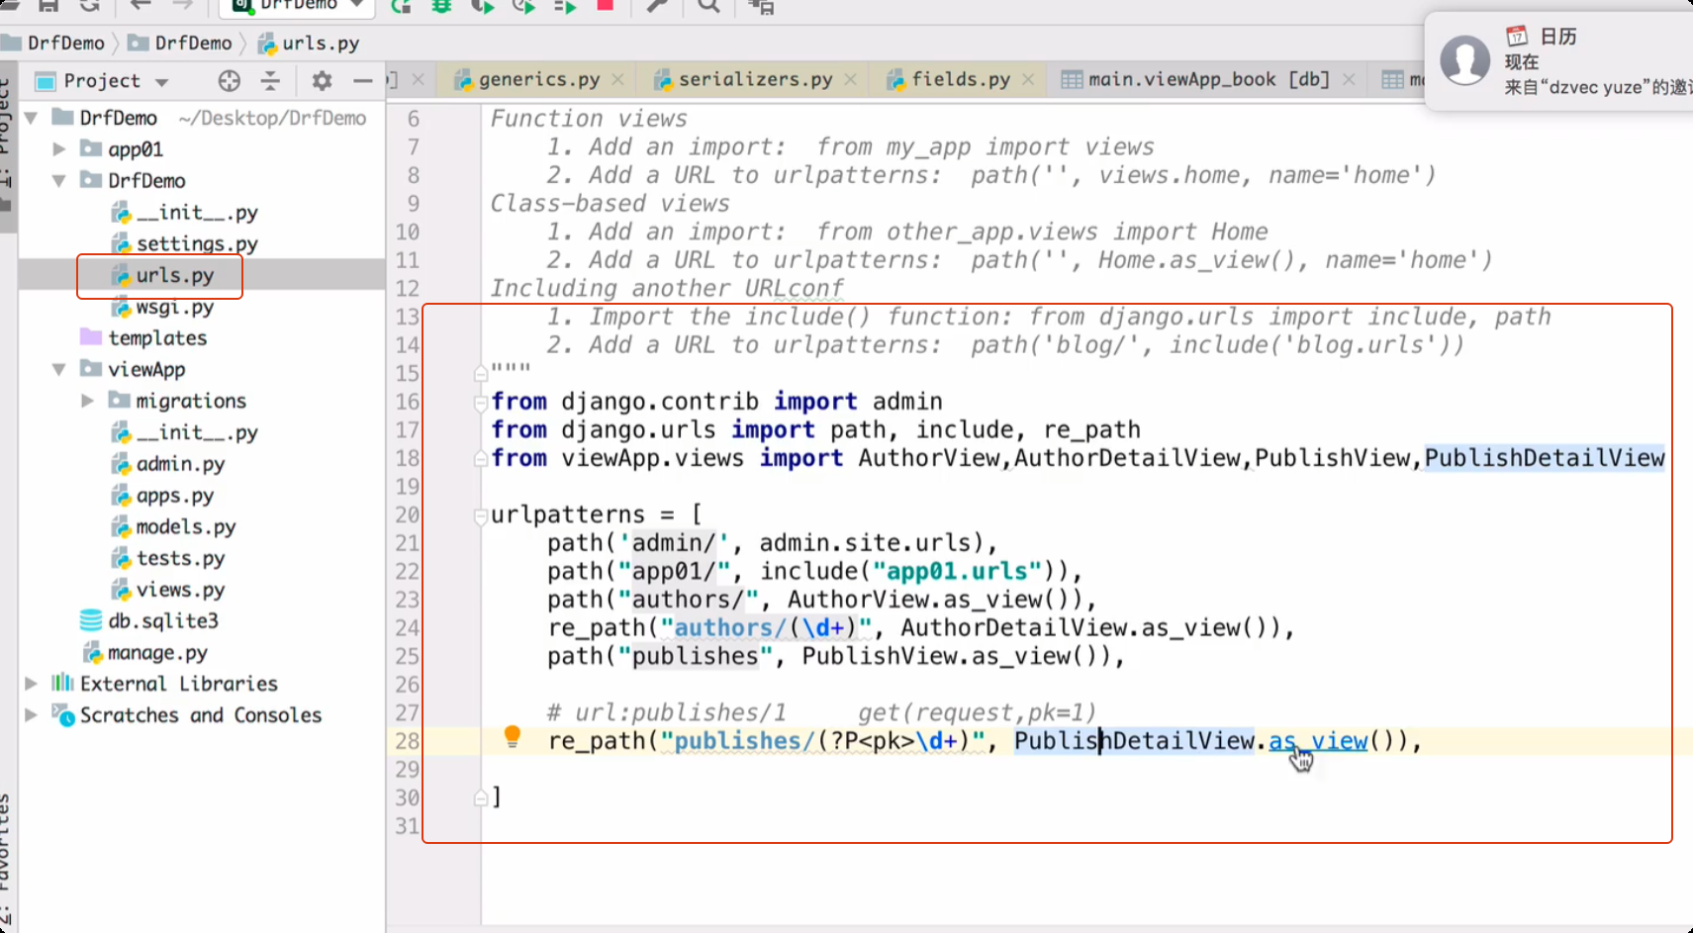The image size is (1693, 933).
Task: Close the generics.py tab
Action: pyautogui.click(x=618, y=79)
